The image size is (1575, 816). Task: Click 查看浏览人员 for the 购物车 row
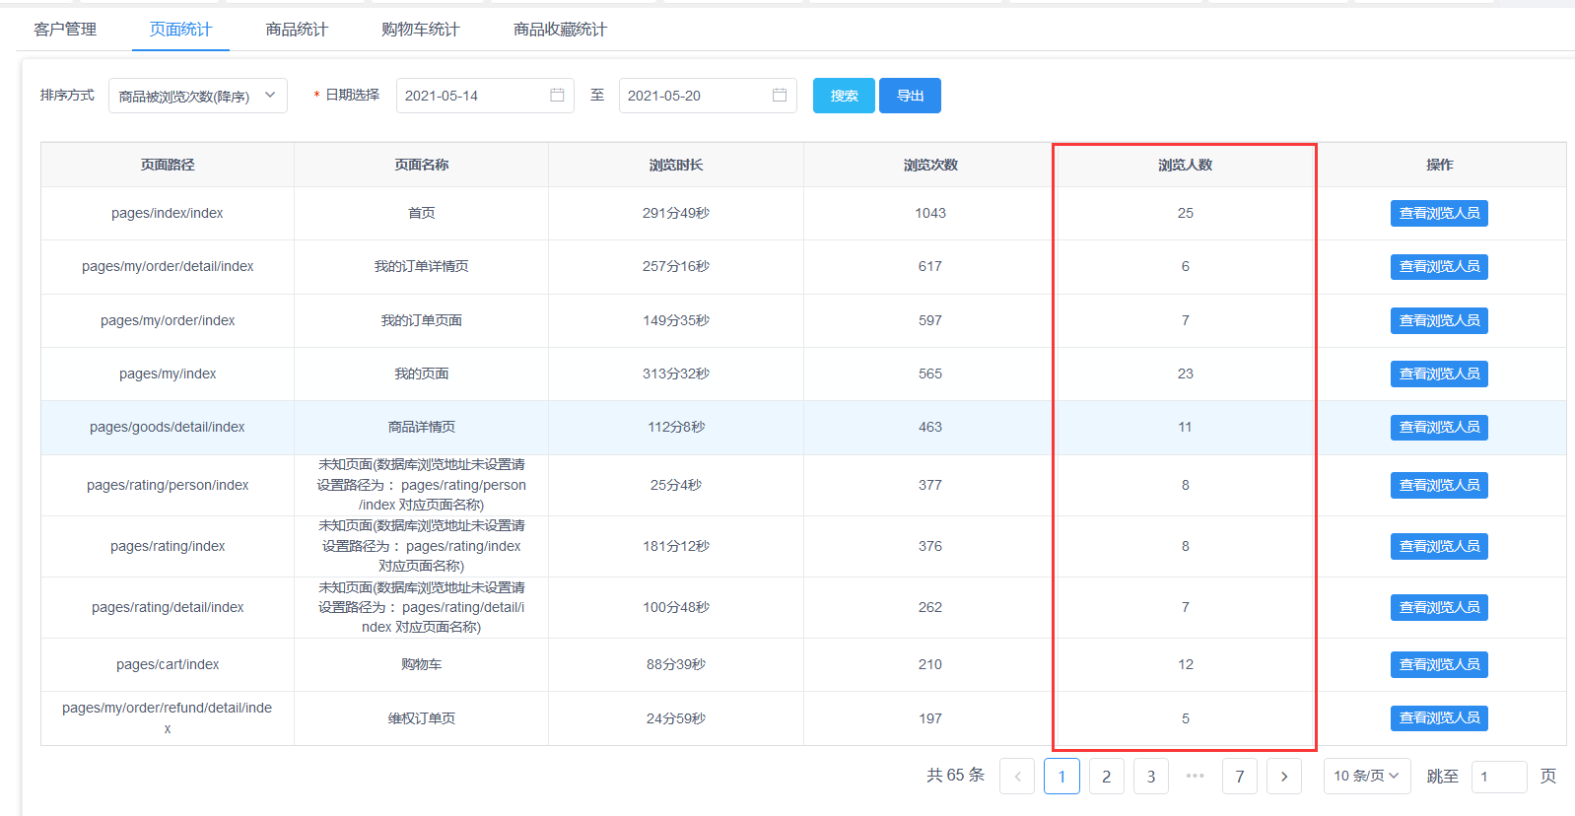(x=1439, y=665)
